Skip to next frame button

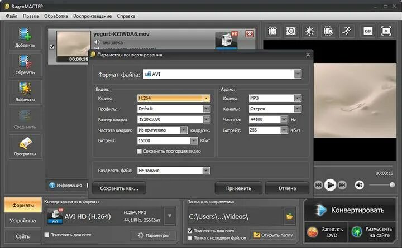(x=342, y=185)
